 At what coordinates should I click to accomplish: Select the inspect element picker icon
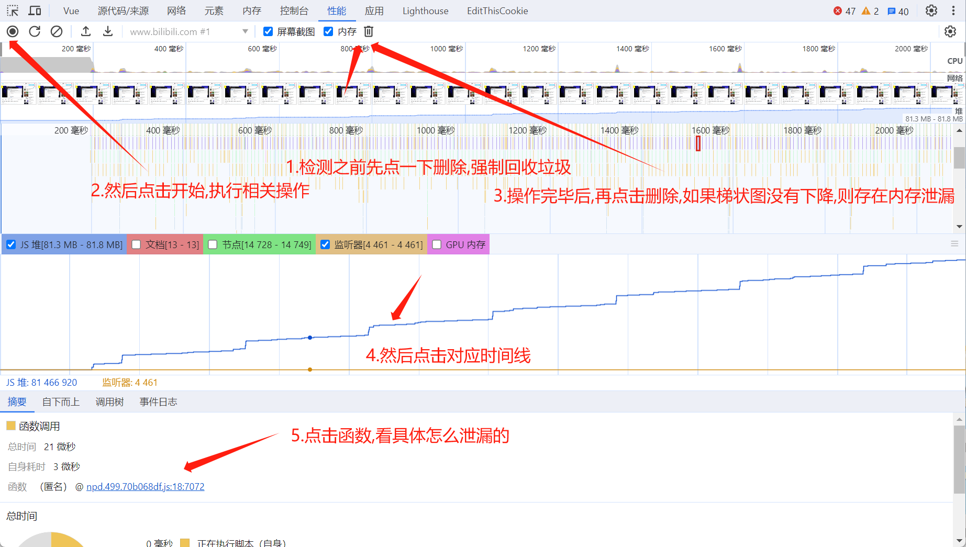click(13, 11)
